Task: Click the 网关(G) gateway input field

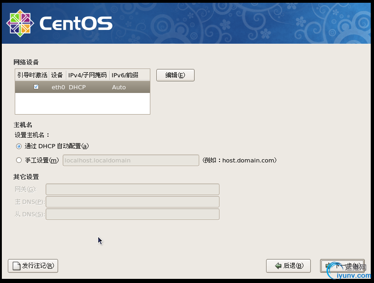Action: click(132, 189)
